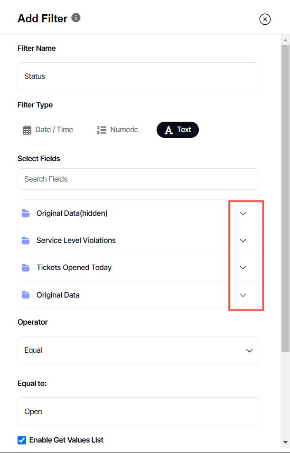The image size is (290, 453).
Task: Switch to the Date / Time filter type
Action: [x=47, y=129]
